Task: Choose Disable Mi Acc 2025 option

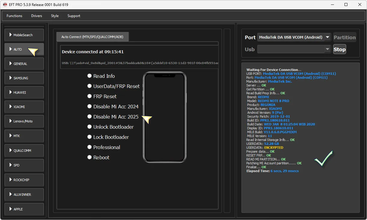Action: coord(89,117)
